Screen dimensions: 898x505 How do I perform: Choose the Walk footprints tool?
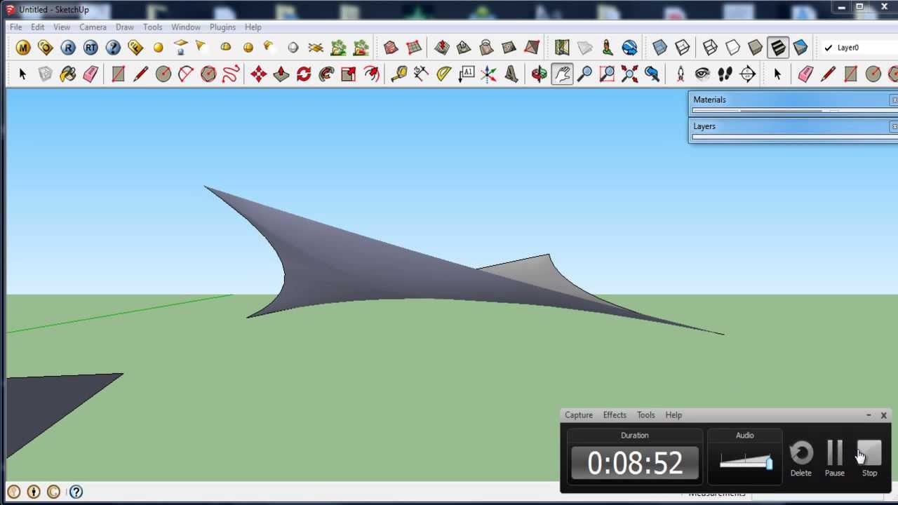pos(725,74)
